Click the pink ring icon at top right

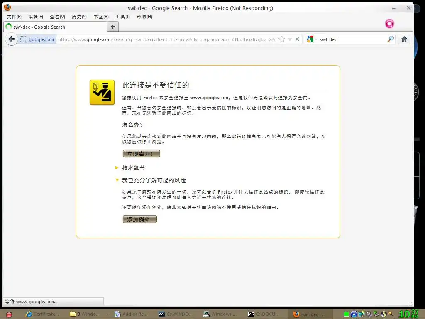pos(389,24)
